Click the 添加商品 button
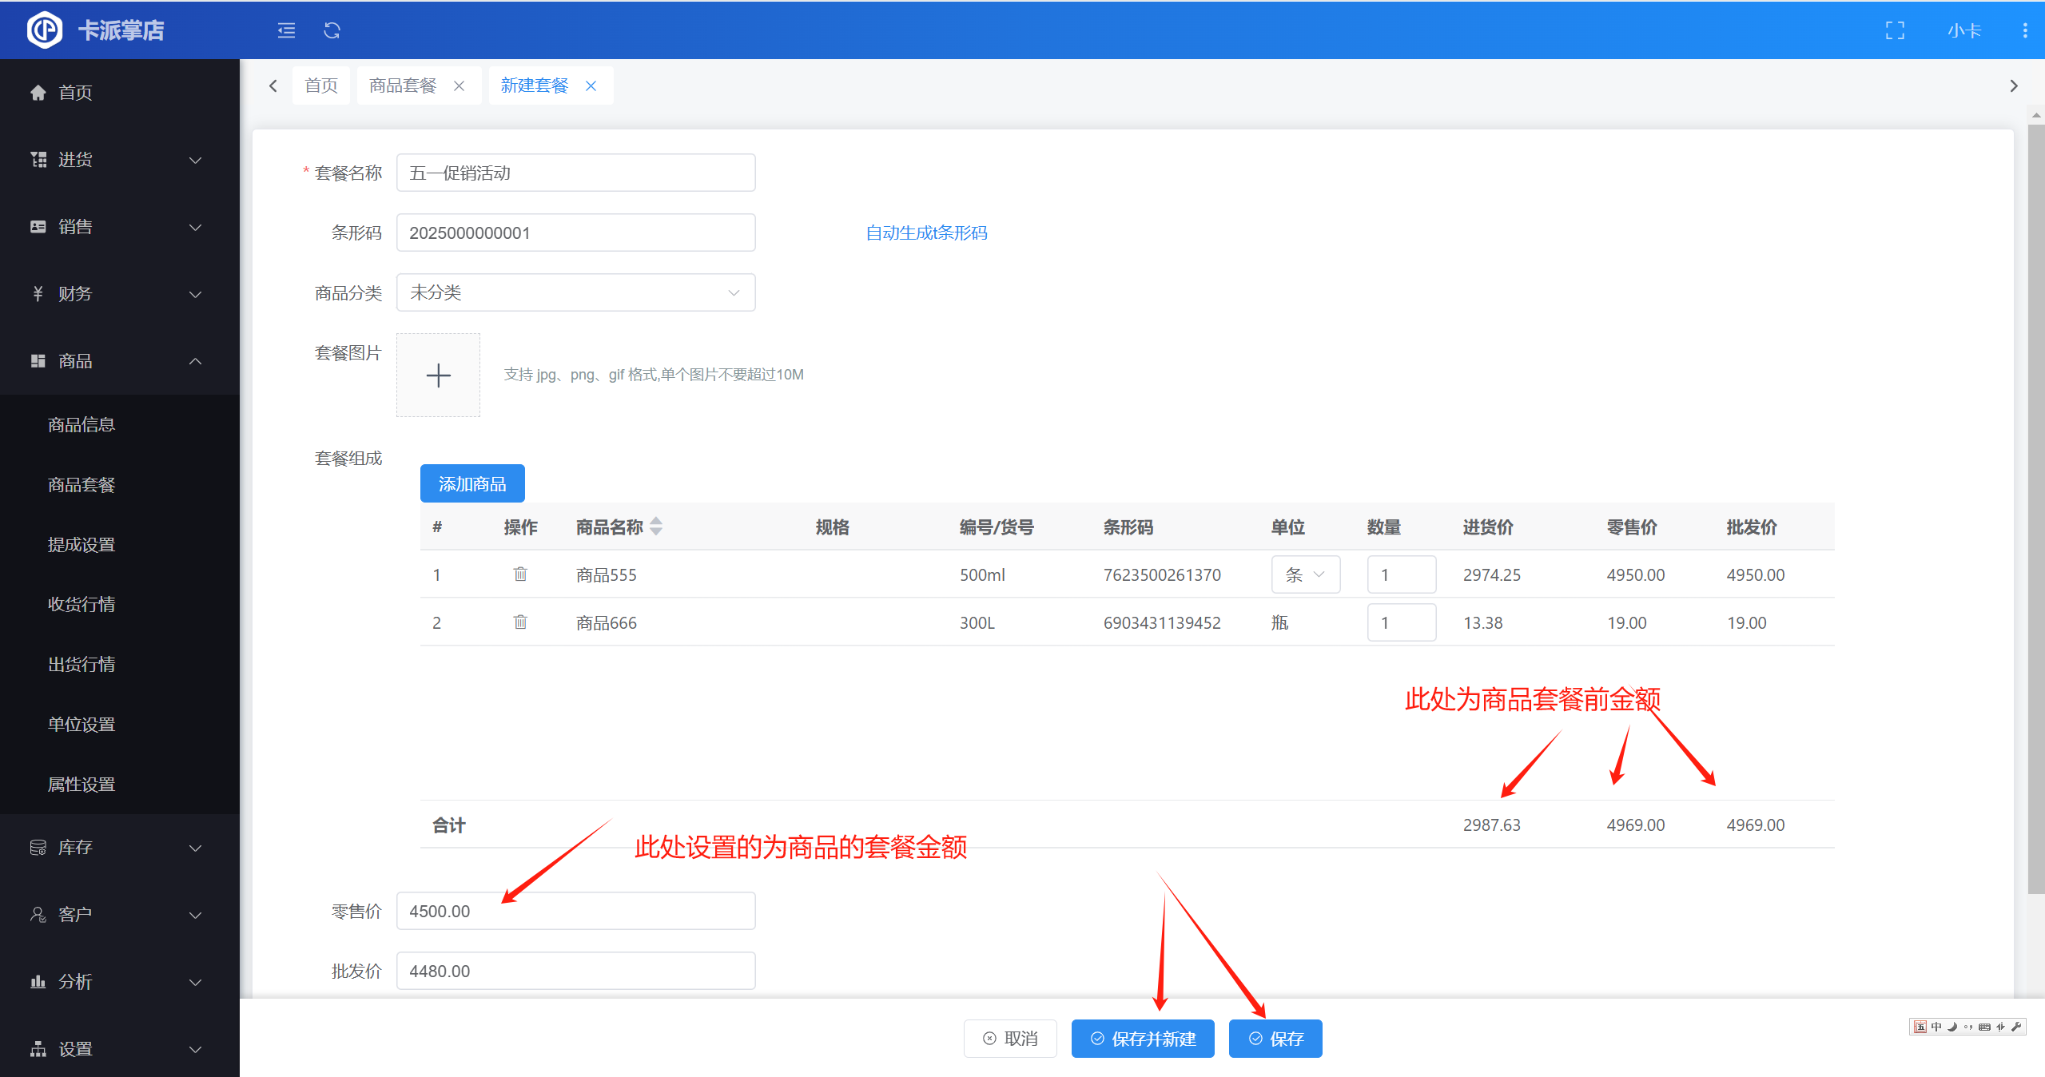2045x1077 pixels. pyautogui.click(x=472, y=483)
